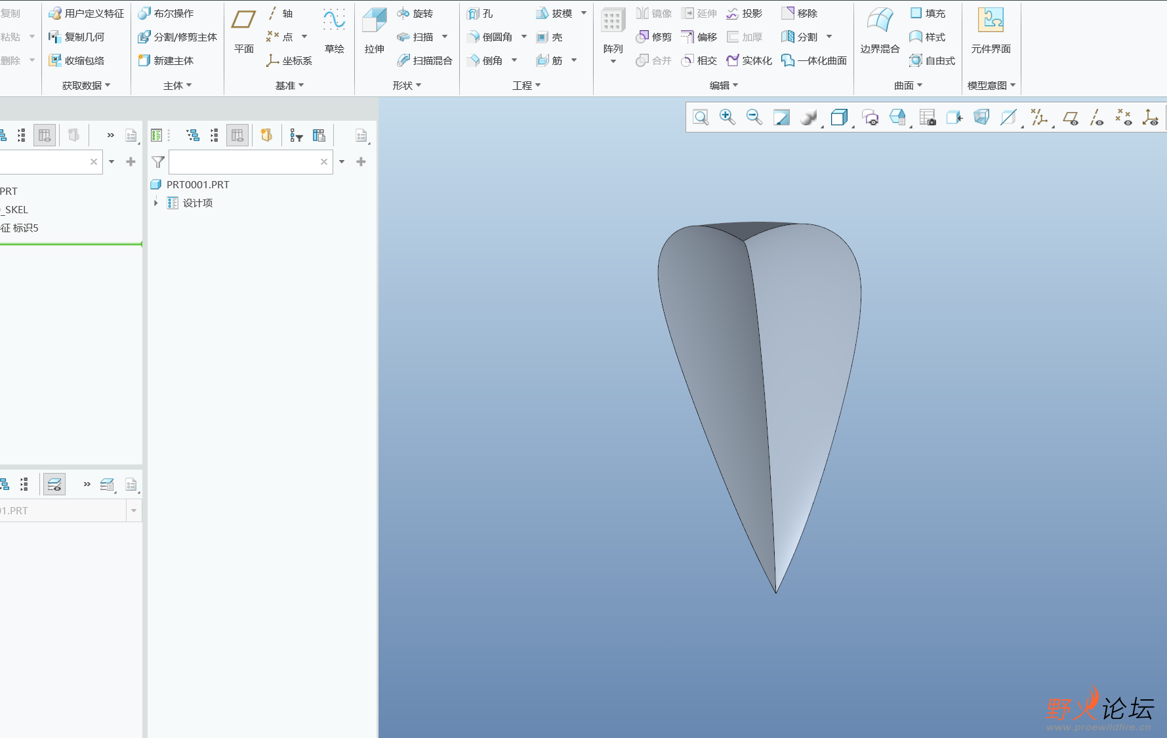
Task: Select the 扫描混合 (Swept Blend) tool
Action: point(424,60)
